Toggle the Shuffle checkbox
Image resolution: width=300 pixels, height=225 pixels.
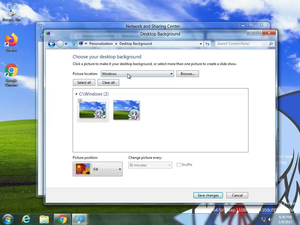[x=178, y=165]
